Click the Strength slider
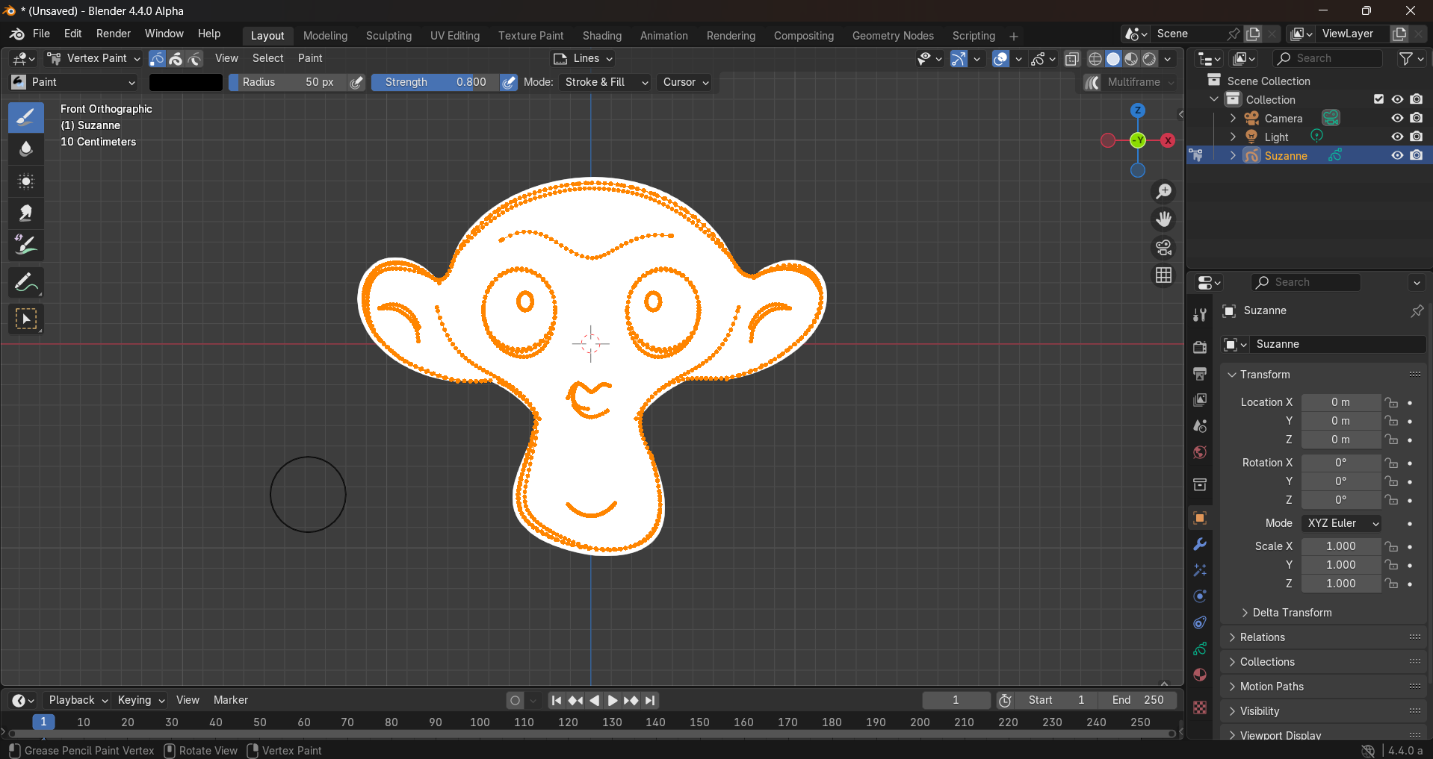Image resolution: width=1433 pixels, height=759 pixels. 435,82
